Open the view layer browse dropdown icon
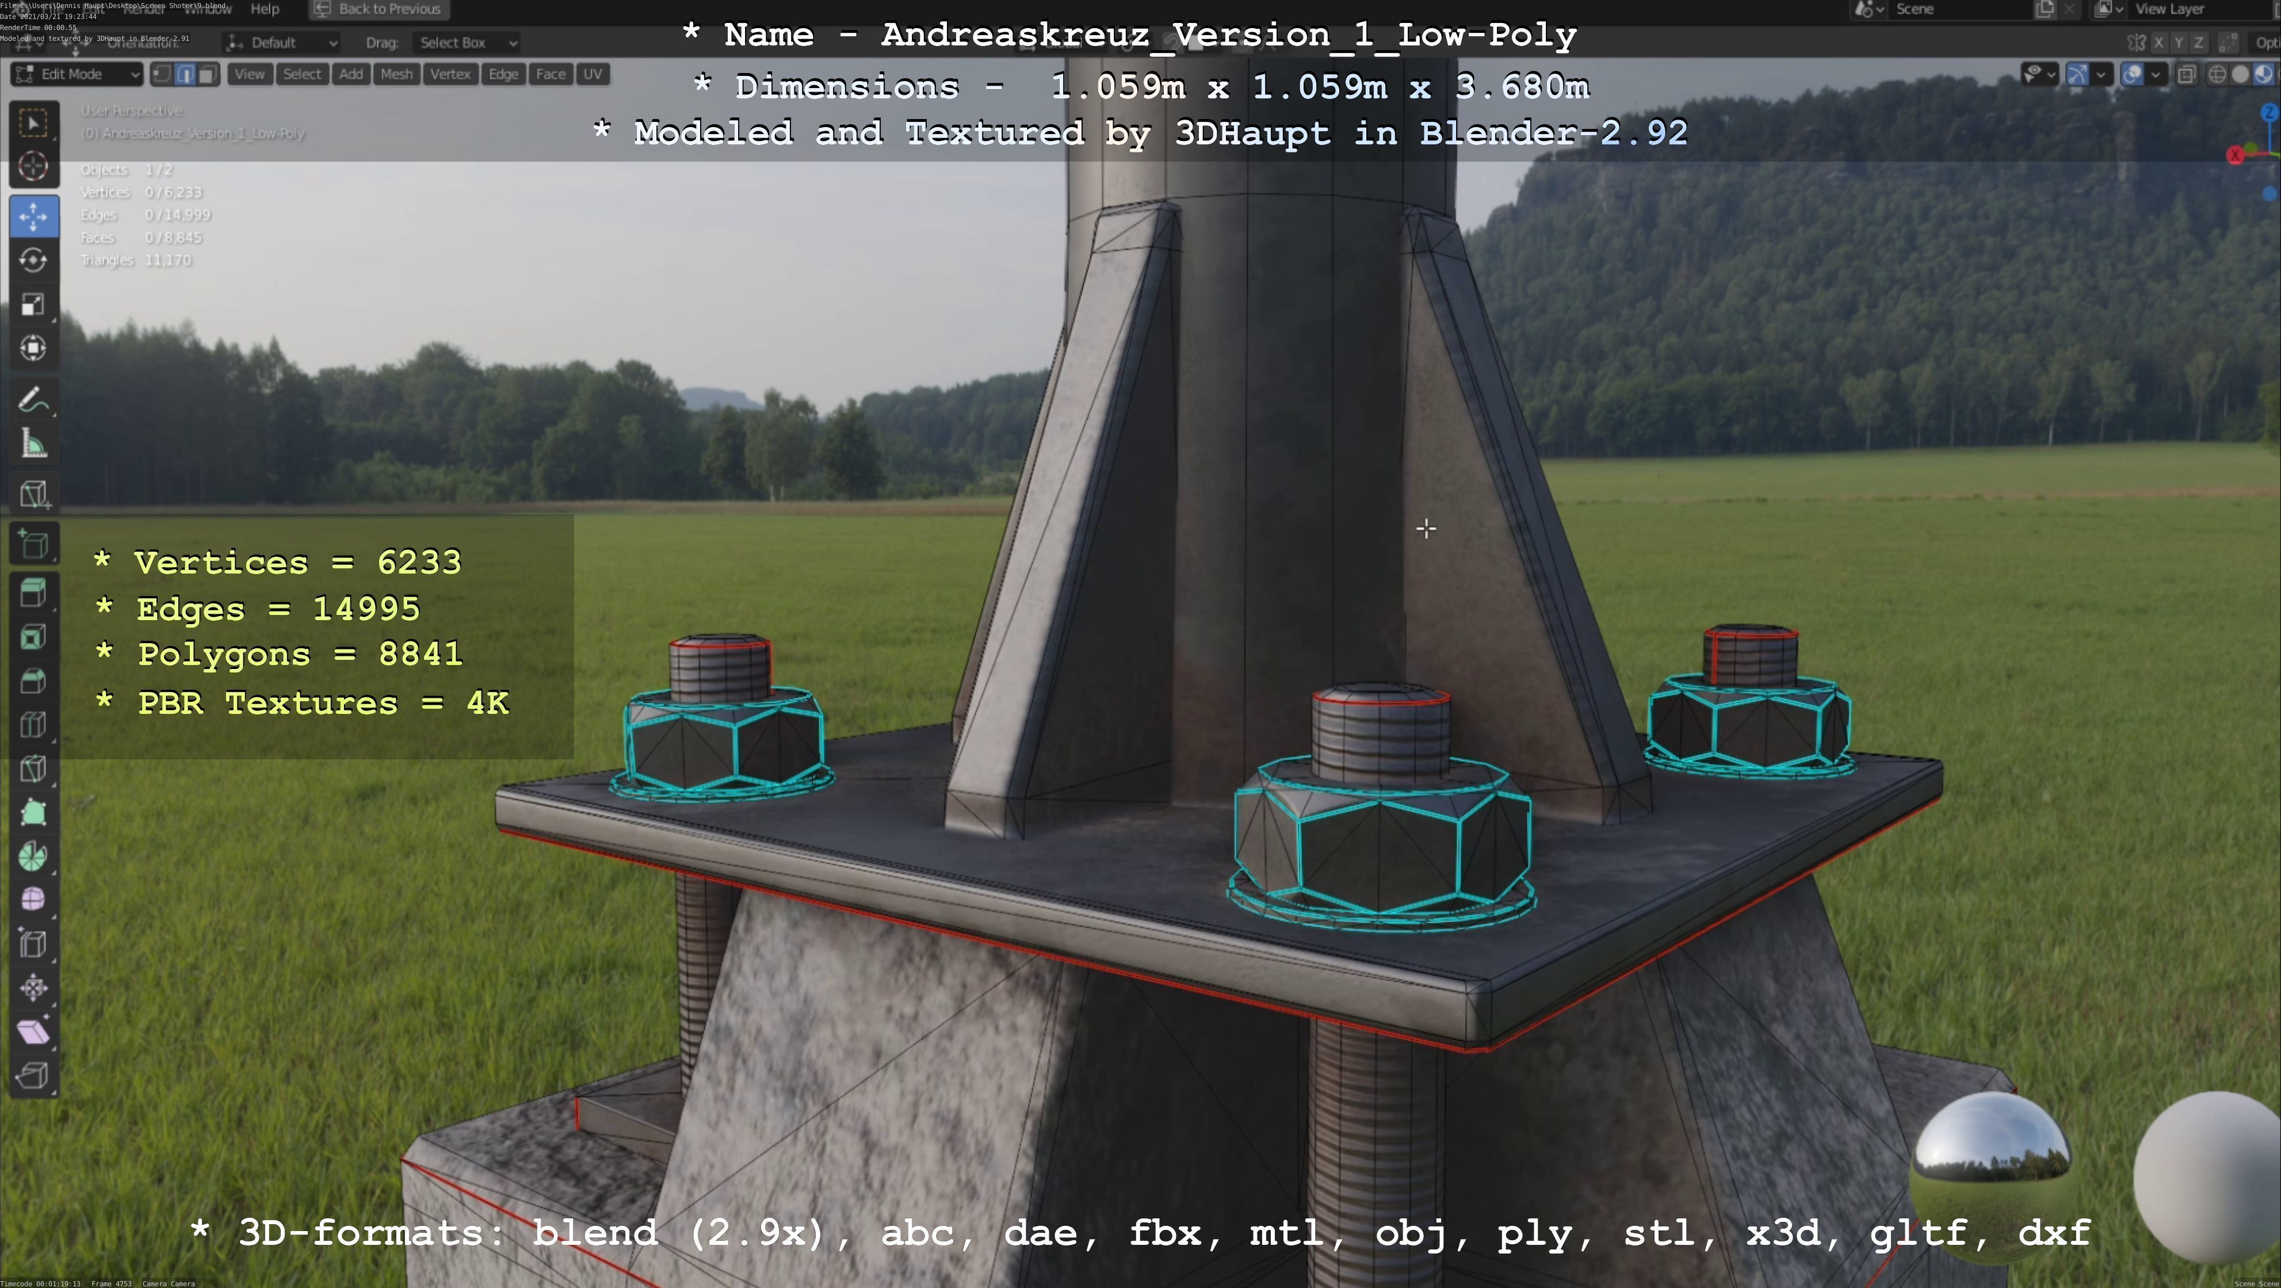The width and height of the screenshot is (2281, 1288). point(2109,9)
